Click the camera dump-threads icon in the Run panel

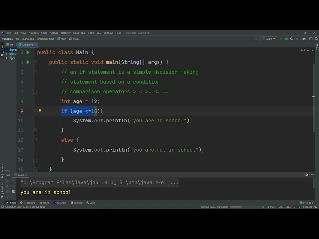(7, 191)
